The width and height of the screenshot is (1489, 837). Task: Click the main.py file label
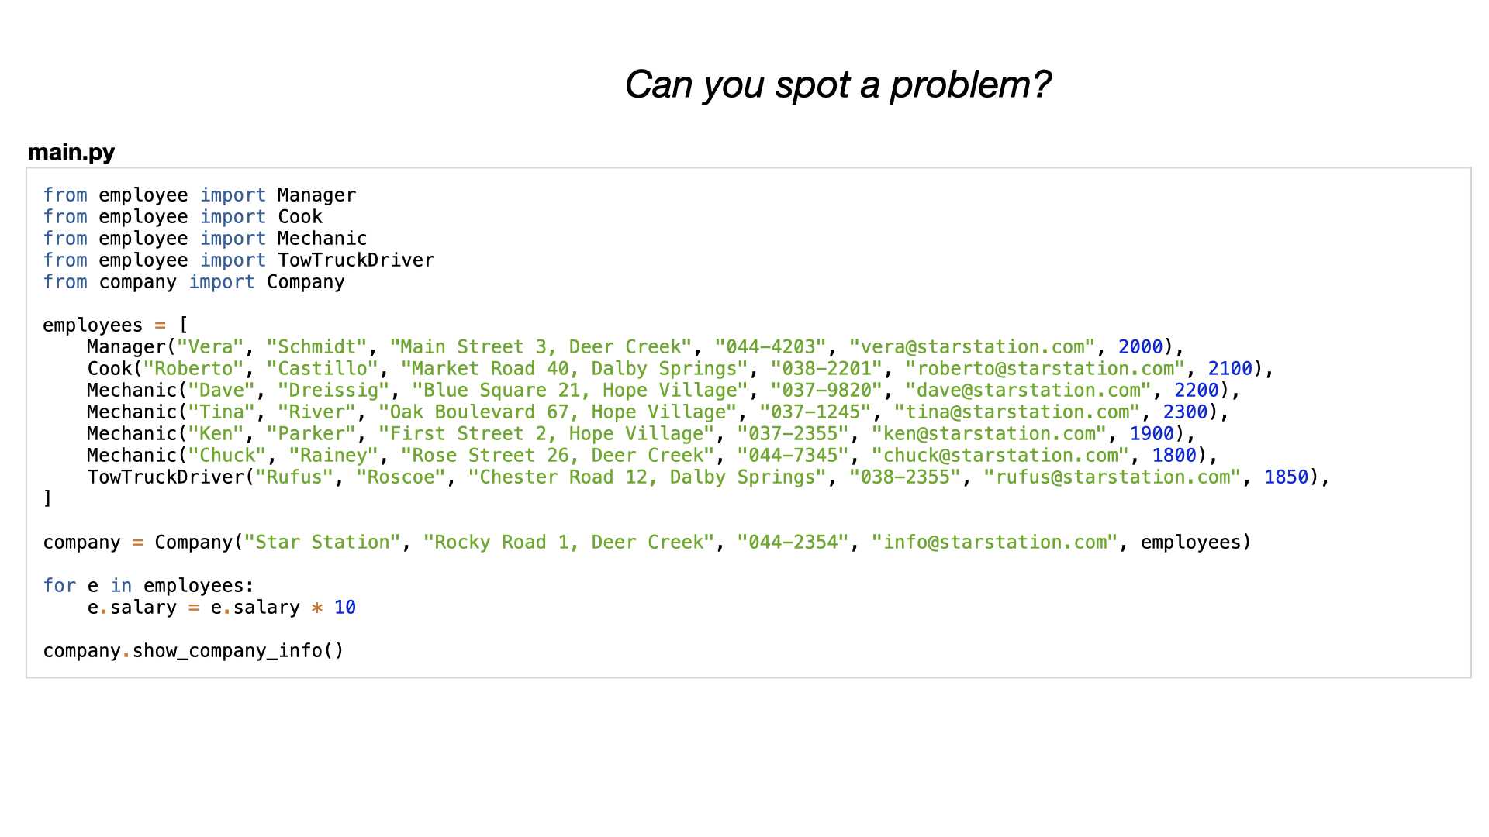(71, 152)
